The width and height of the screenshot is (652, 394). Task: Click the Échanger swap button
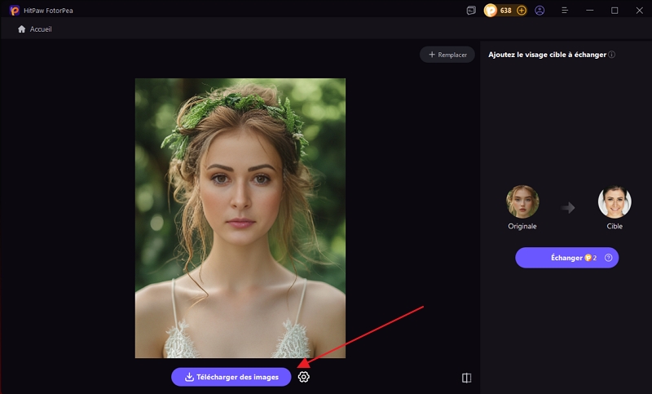point(566,258)
